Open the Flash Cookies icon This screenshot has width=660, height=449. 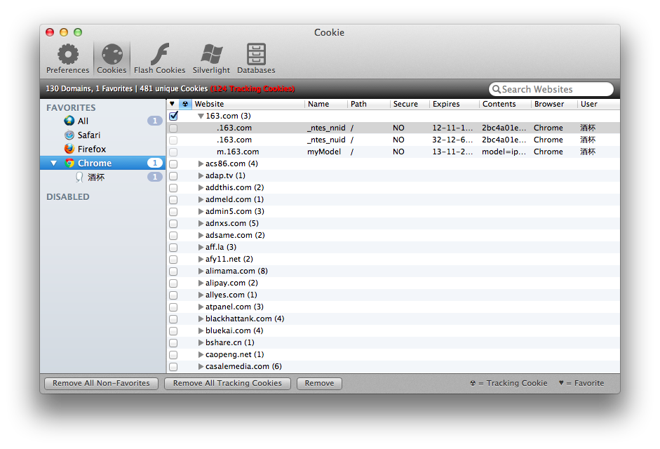159,54
